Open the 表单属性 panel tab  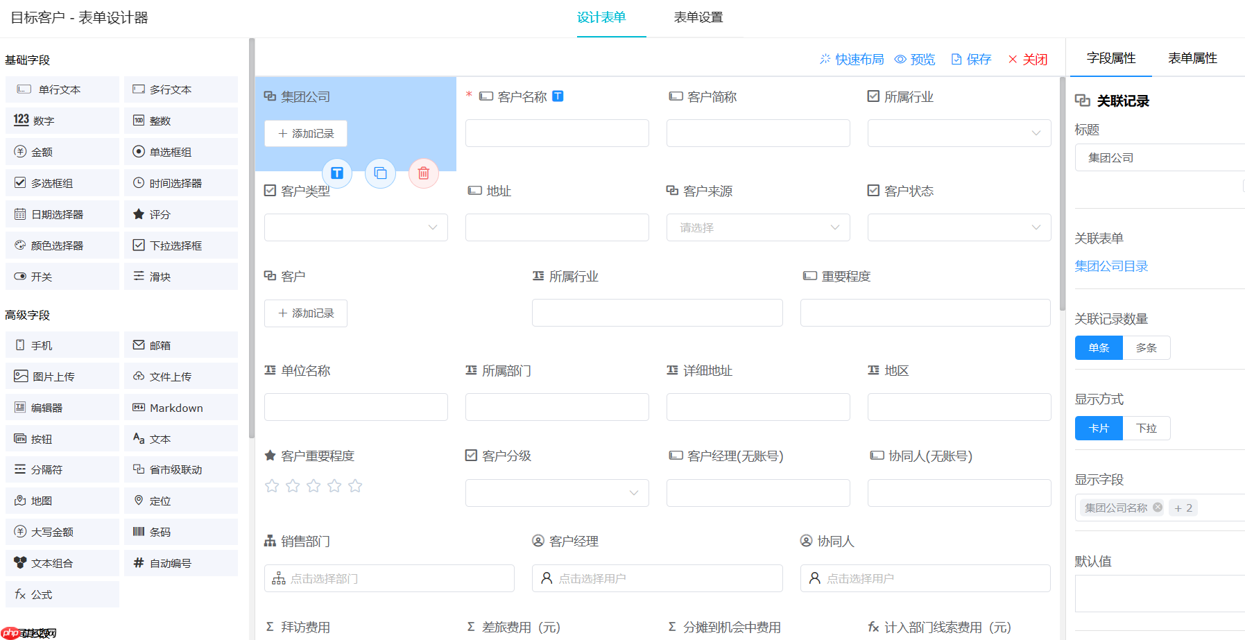point(1192,58)
